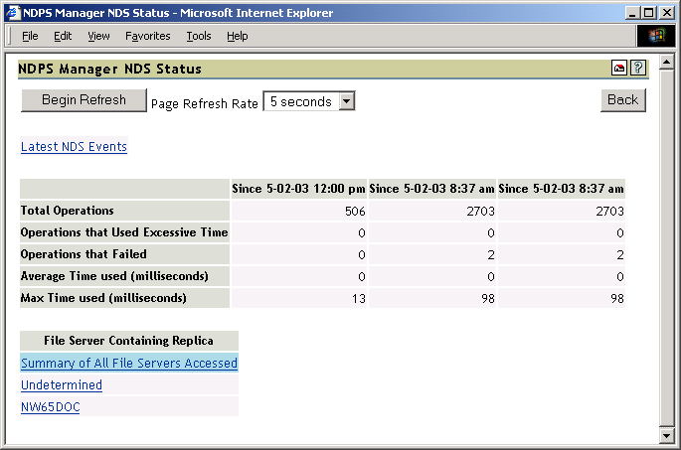Open the Help menu
Screen dimensions: 681x450
238,36
